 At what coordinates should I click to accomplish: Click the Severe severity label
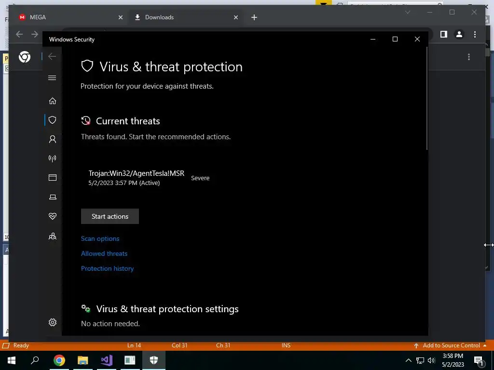click(x=200, y=178)
